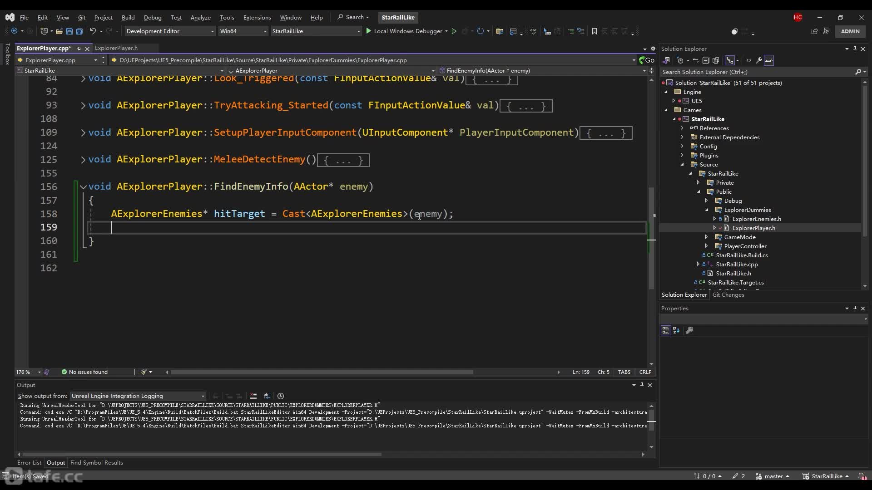
Task: Toggle Auto Hide pin on Properties panel
Action: click(855, 308)
